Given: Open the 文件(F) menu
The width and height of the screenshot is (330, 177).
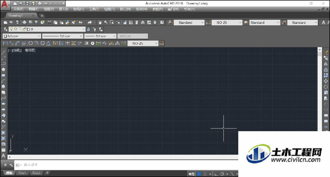Looking at the screenshot, I should click(18, 9).
